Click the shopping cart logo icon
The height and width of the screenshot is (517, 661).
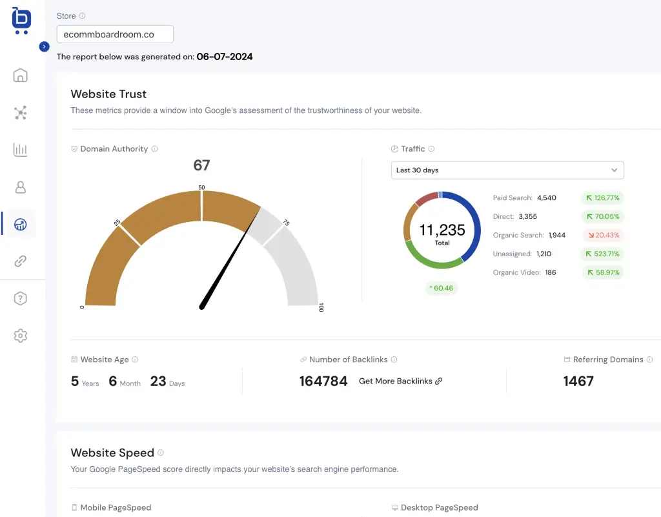tap(21, 20)
